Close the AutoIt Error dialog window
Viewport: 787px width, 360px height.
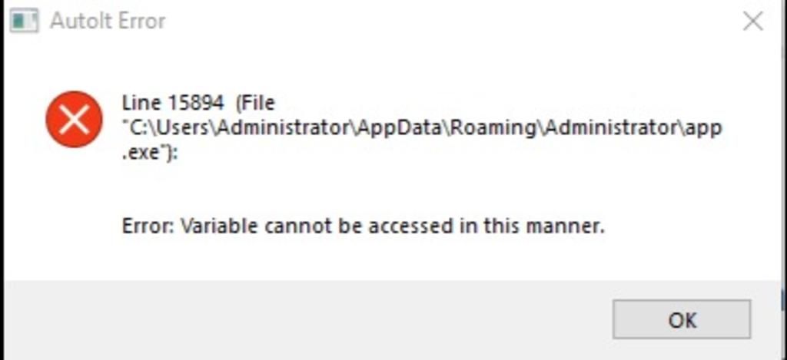point(752,21)
